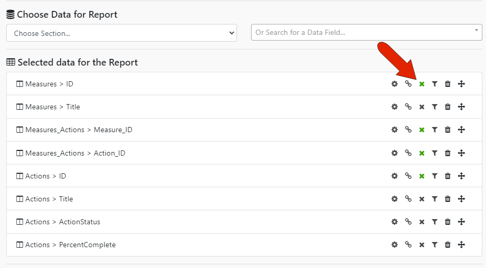Viewport: 486px width, 268px height.
Task: Click move handle on Actions > ID row
Action: (x=462, y=176)
